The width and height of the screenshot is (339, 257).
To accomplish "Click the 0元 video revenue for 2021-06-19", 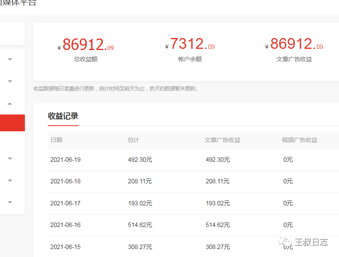I will pyautogui.click(x=288, y=160).
